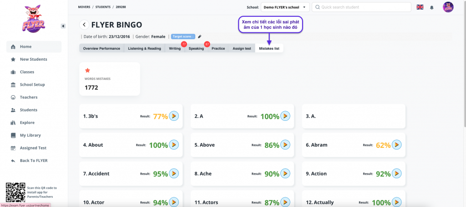Play pronunciation for the word About

coord(174,145)
